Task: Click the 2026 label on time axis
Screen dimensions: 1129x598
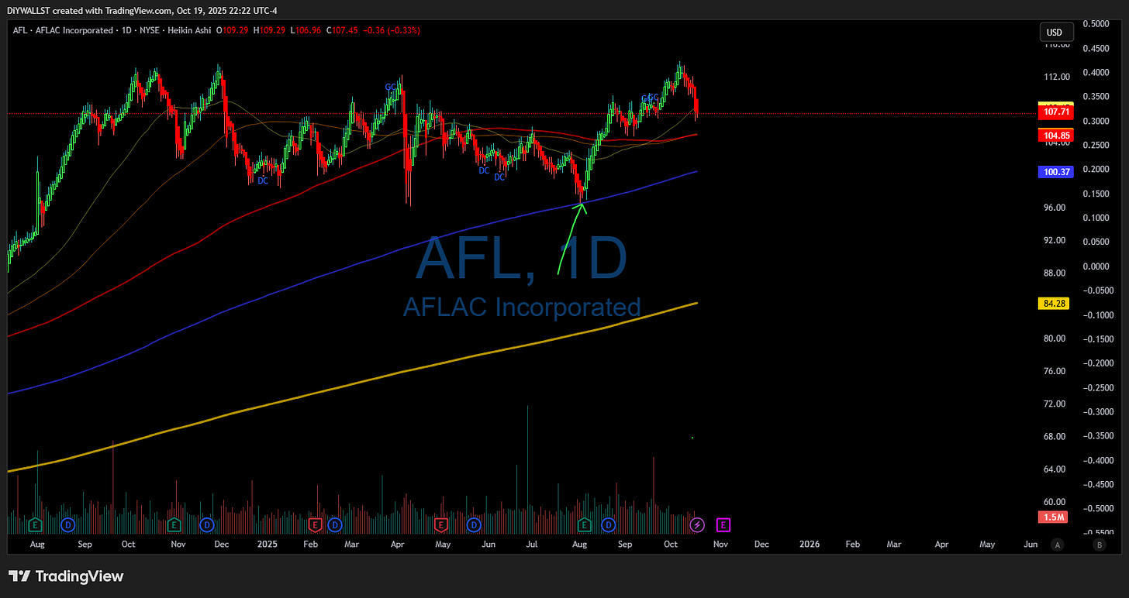Action: [x=810, y=545]
